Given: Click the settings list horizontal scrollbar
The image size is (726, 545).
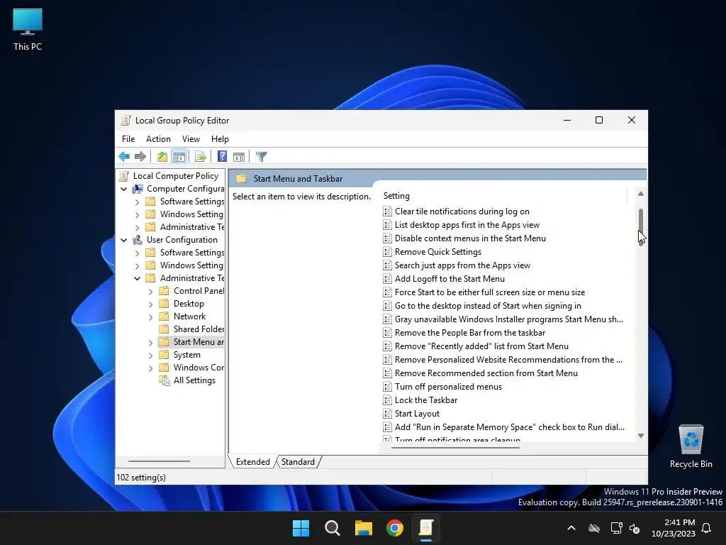Looking at the screenshot, I should [456, 448].
